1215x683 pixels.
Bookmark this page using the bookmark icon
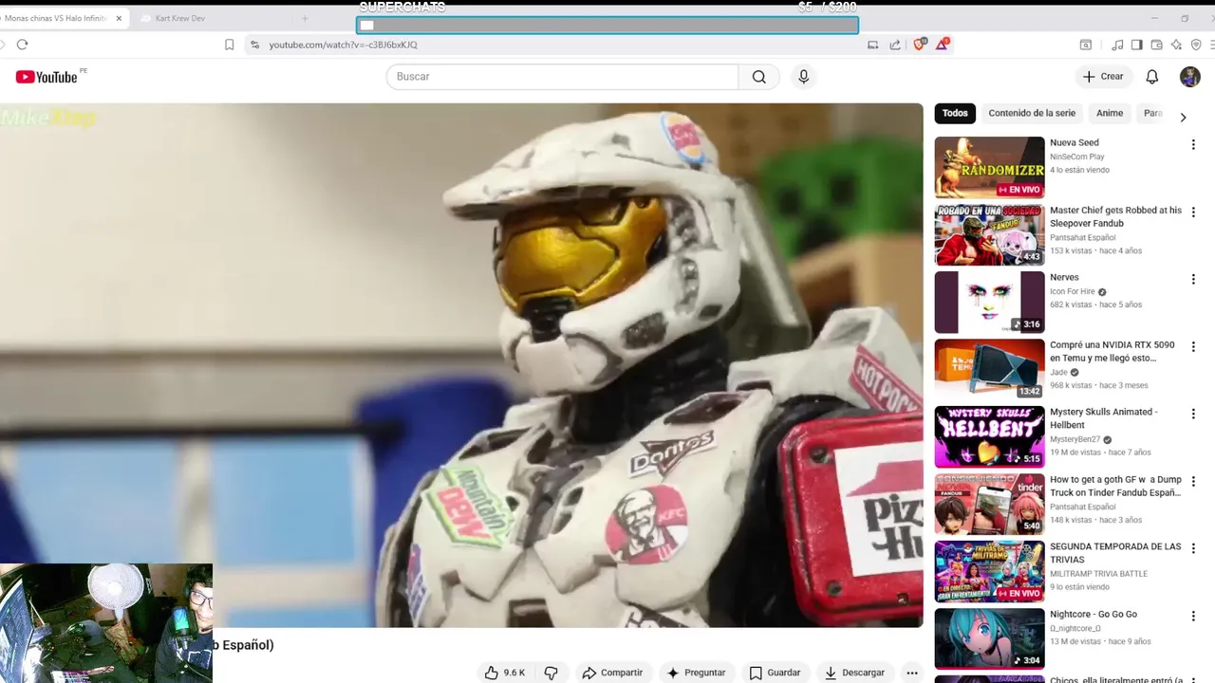[229, 45]
